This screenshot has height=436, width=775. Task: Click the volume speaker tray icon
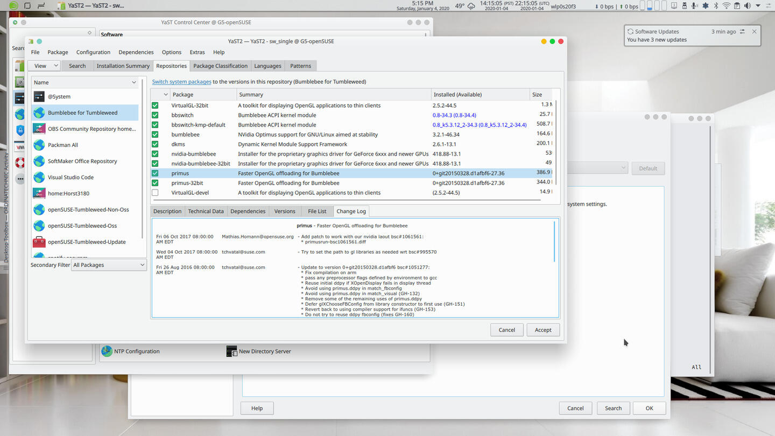tap(747, 6)
